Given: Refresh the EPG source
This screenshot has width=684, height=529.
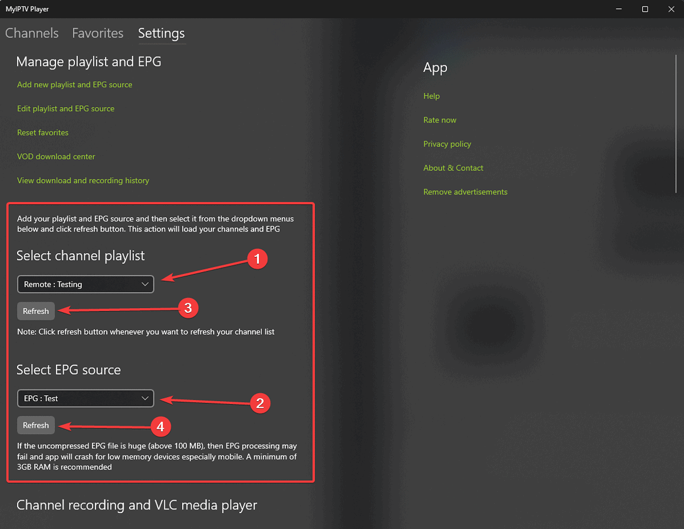Looking at the screenshot, I should [x=35, y=425].
